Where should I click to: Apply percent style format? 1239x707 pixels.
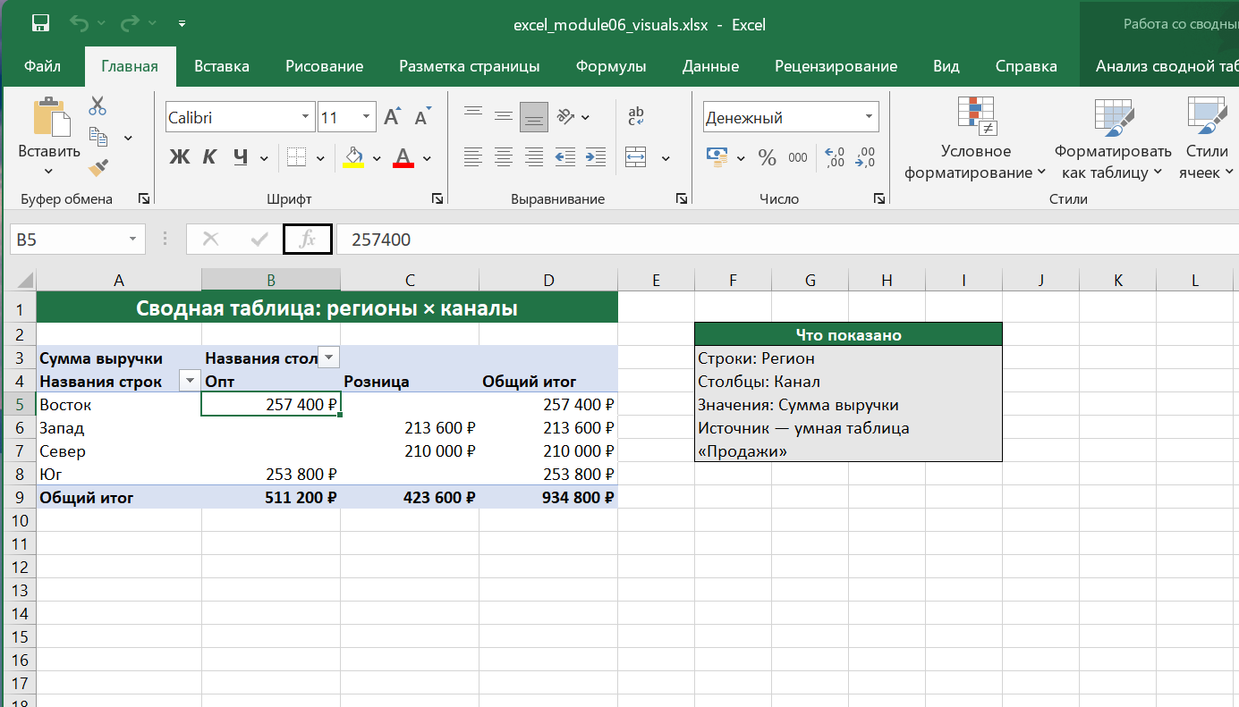[767, 157]
